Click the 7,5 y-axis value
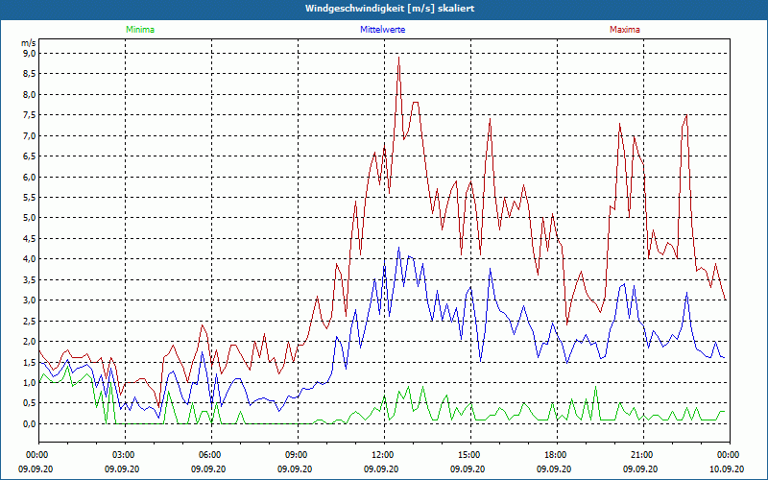Image resolution: width=768 pixels, height=480 pixels. [30, 114]
